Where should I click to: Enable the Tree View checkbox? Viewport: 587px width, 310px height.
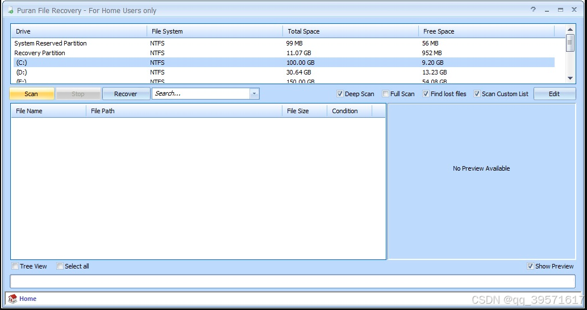click(x=15, y=266)
